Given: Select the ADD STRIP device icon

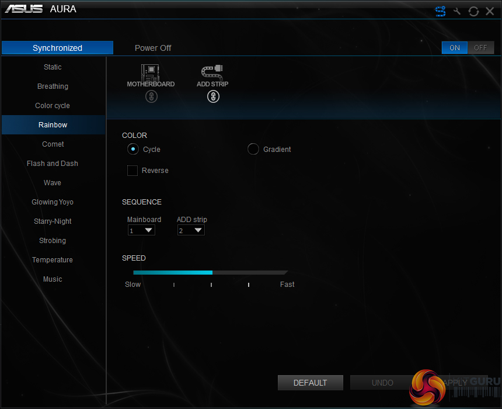Looking at the screenshot, I should [212, 72].
